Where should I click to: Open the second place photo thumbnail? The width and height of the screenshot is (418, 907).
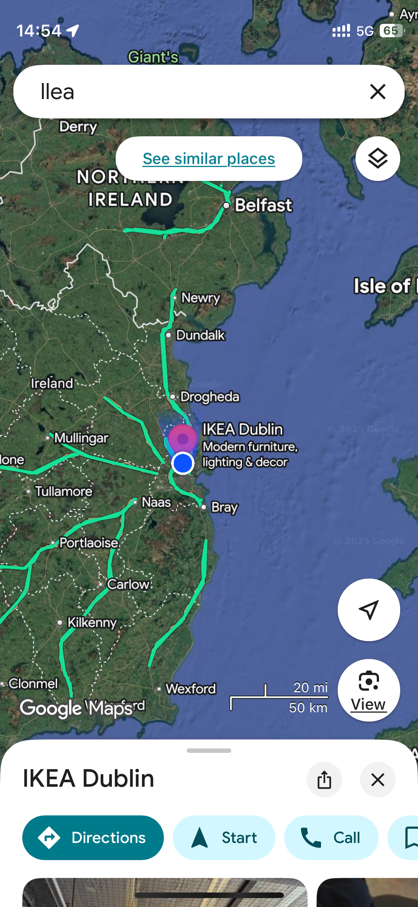pos(367,892)
